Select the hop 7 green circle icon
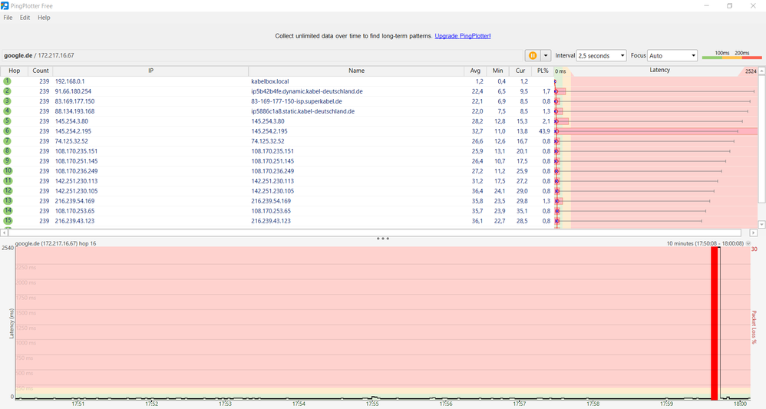This screenshot has width=766, height=409. tap(8, 141)
